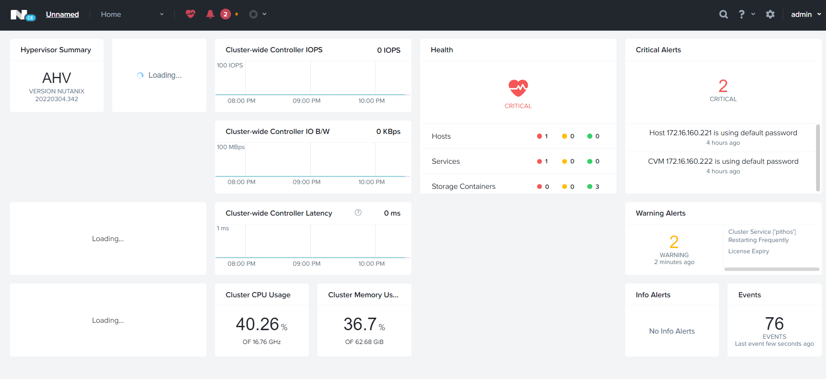Image resolution: width=826 pixels, height=379 pixels.
Task: Click the settings gear icon
Action: (770, 14)
